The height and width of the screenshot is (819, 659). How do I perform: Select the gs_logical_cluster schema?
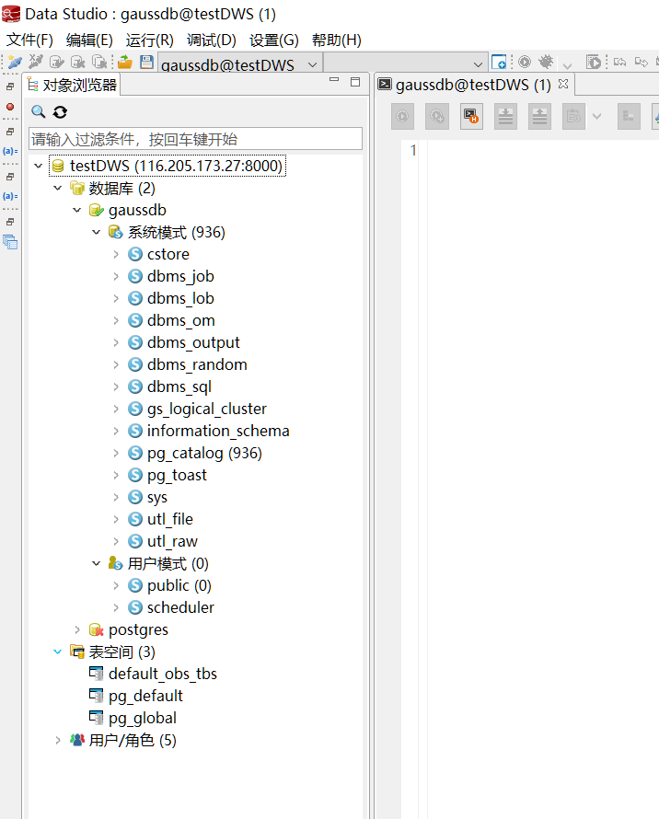[207, 409]
